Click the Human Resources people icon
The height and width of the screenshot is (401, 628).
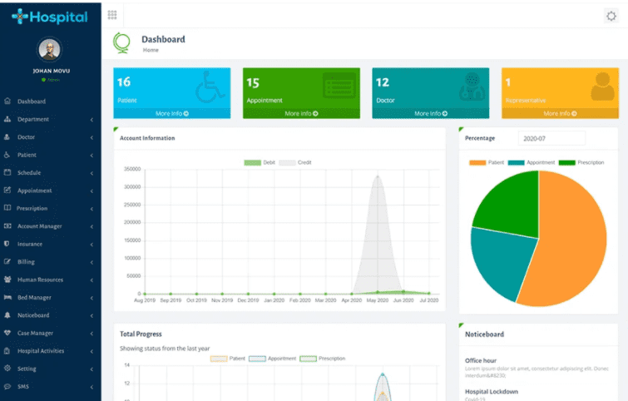point(7,280)
